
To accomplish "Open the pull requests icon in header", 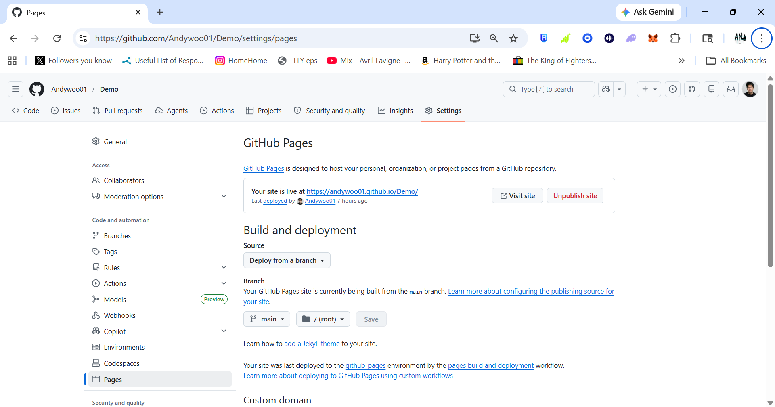I will pyautogui.click(x=692, y=89).
